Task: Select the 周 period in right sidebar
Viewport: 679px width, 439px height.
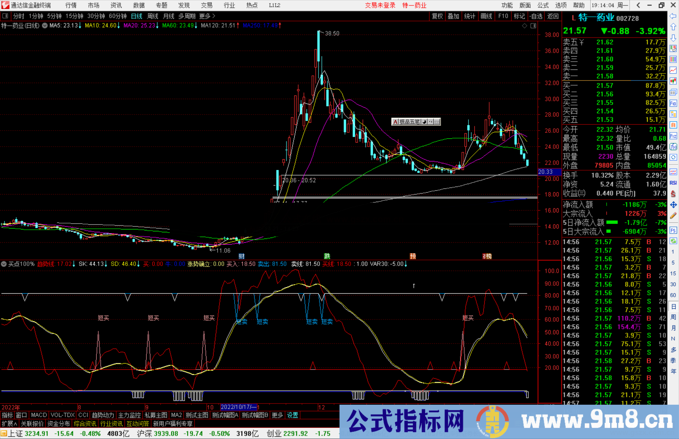Action: pos(673,317)
